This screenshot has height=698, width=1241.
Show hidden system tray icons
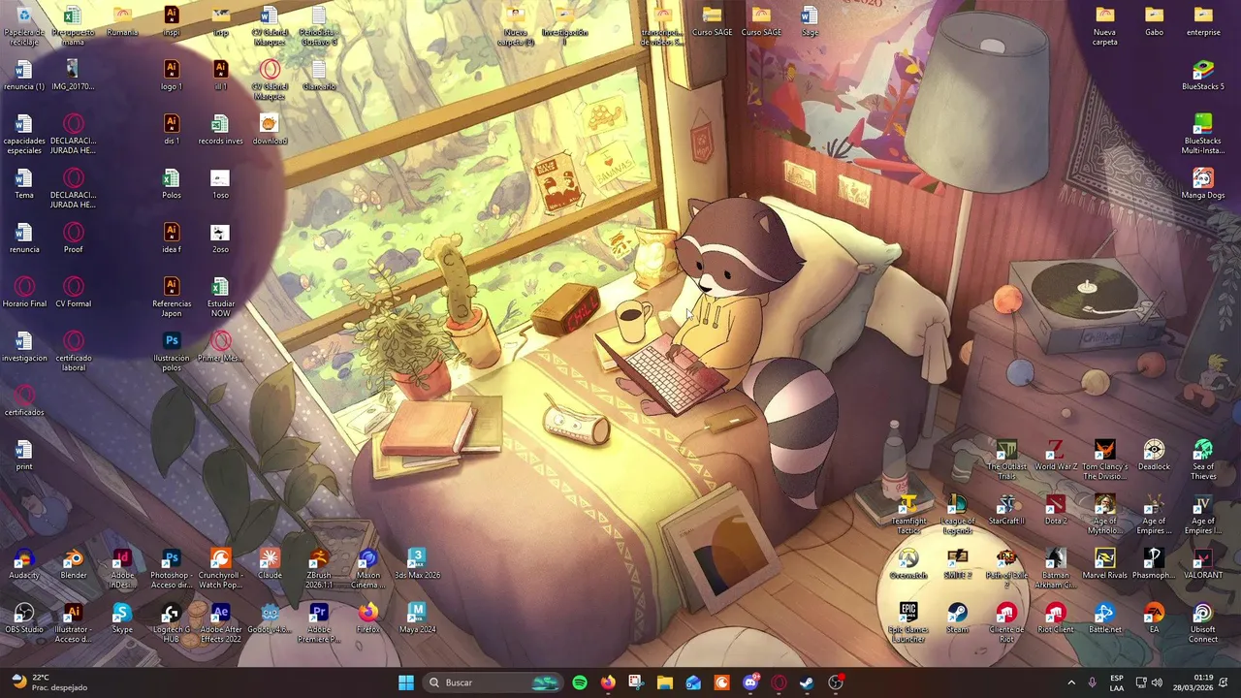tap(1071, 682)
